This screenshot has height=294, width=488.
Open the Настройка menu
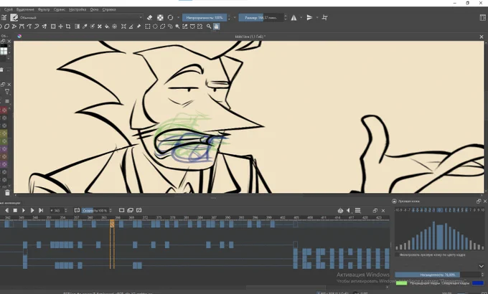click(78, 9)
